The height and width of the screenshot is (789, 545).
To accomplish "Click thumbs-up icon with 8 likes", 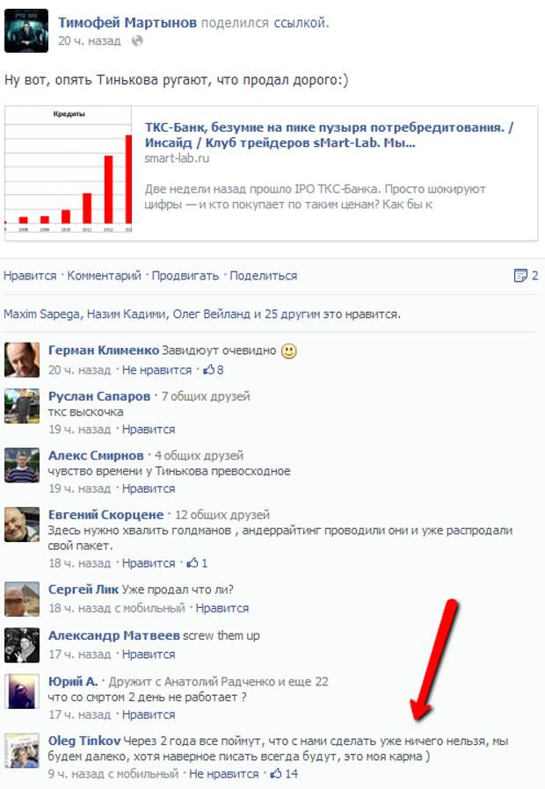I will coord(208,370).
